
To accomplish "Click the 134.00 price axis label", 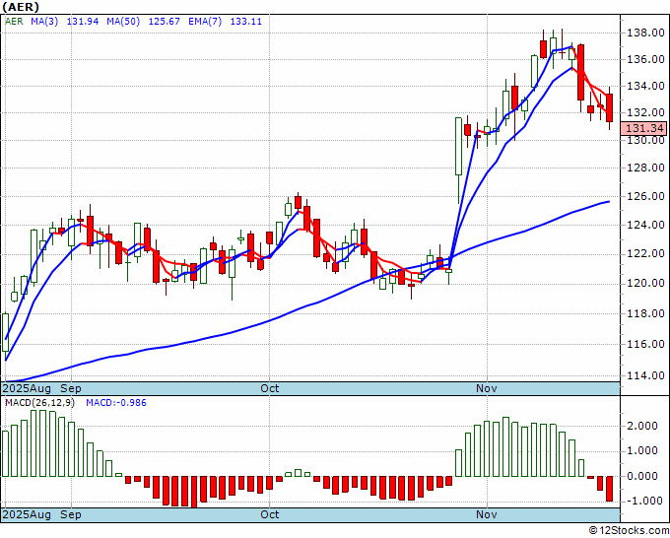I will click(x=645, y=87).
